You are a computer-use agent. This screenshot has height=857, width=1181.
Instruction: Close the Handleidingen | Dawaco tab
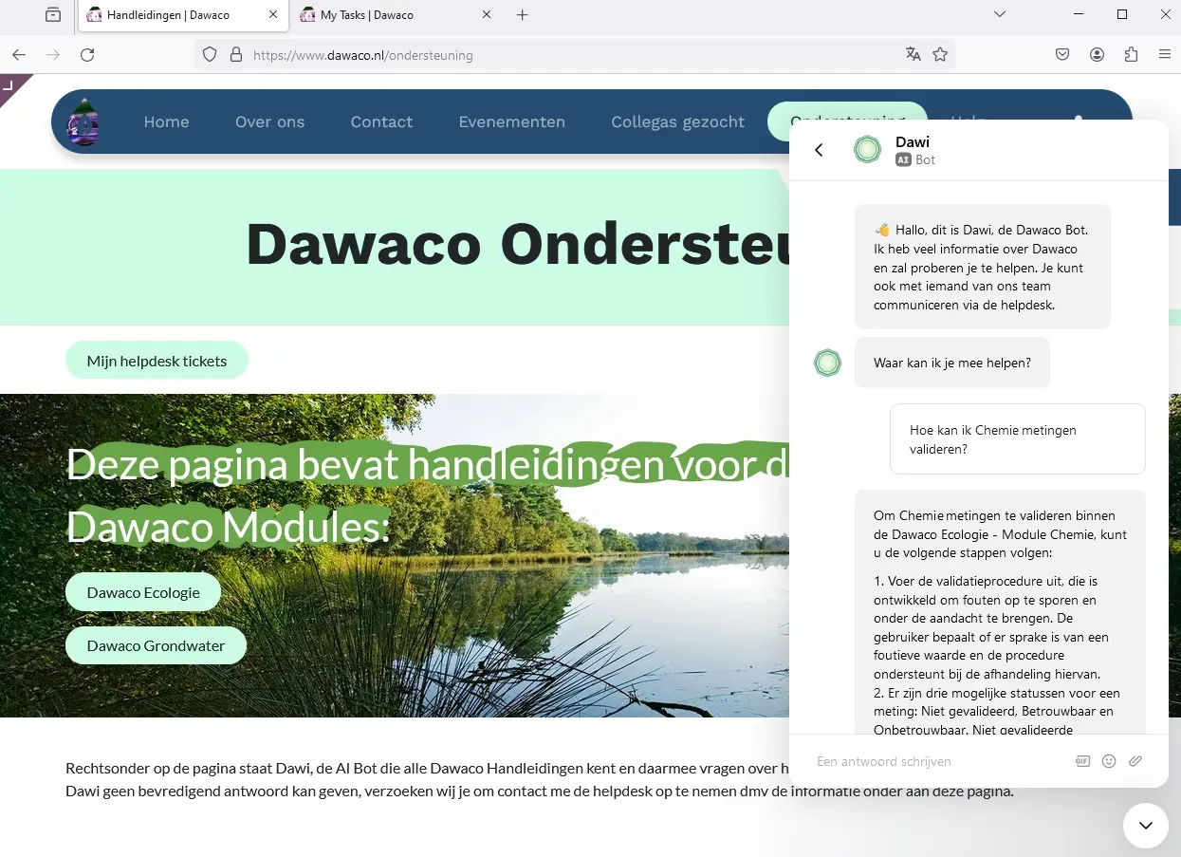point(273,15)
